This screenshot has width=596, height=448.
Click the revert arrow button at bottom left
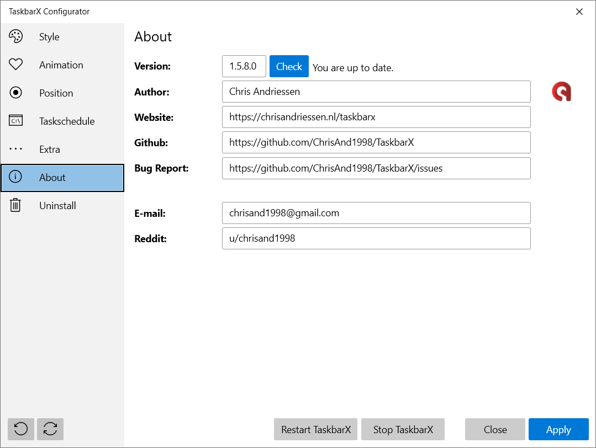tap(21, 429)
